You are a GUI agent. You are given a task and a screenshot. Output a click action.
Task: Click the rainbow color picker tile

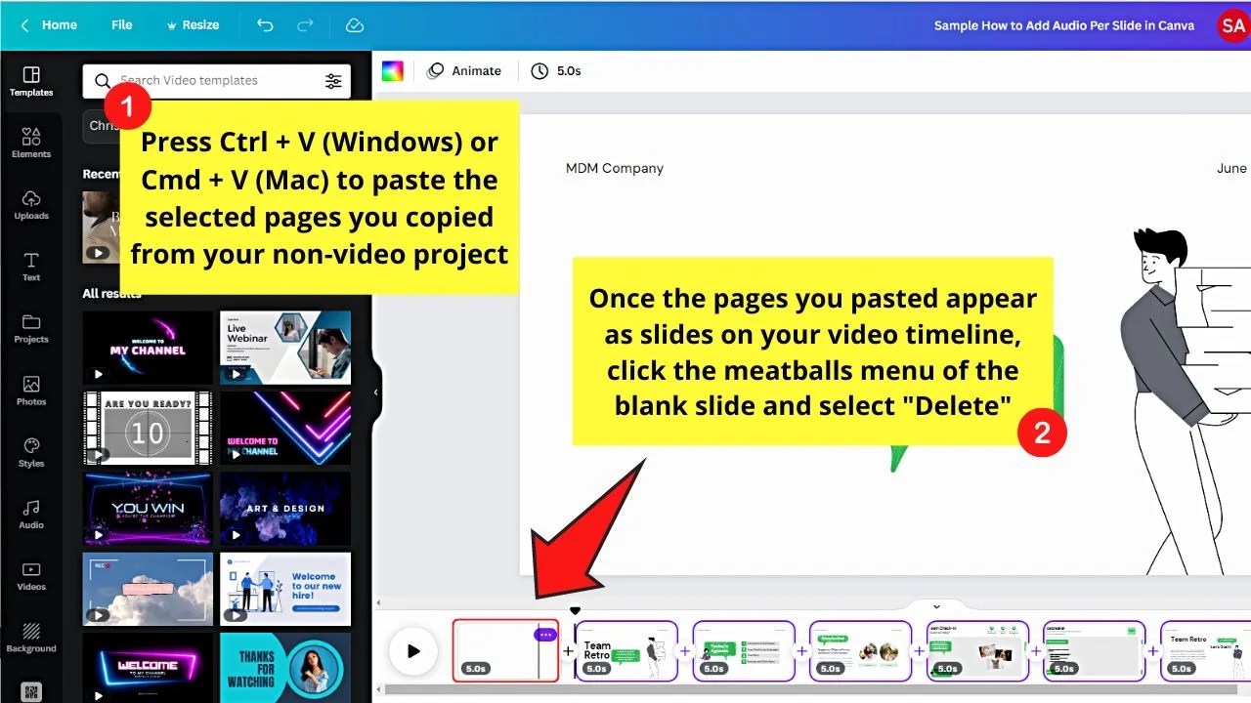tap(393, 70)
